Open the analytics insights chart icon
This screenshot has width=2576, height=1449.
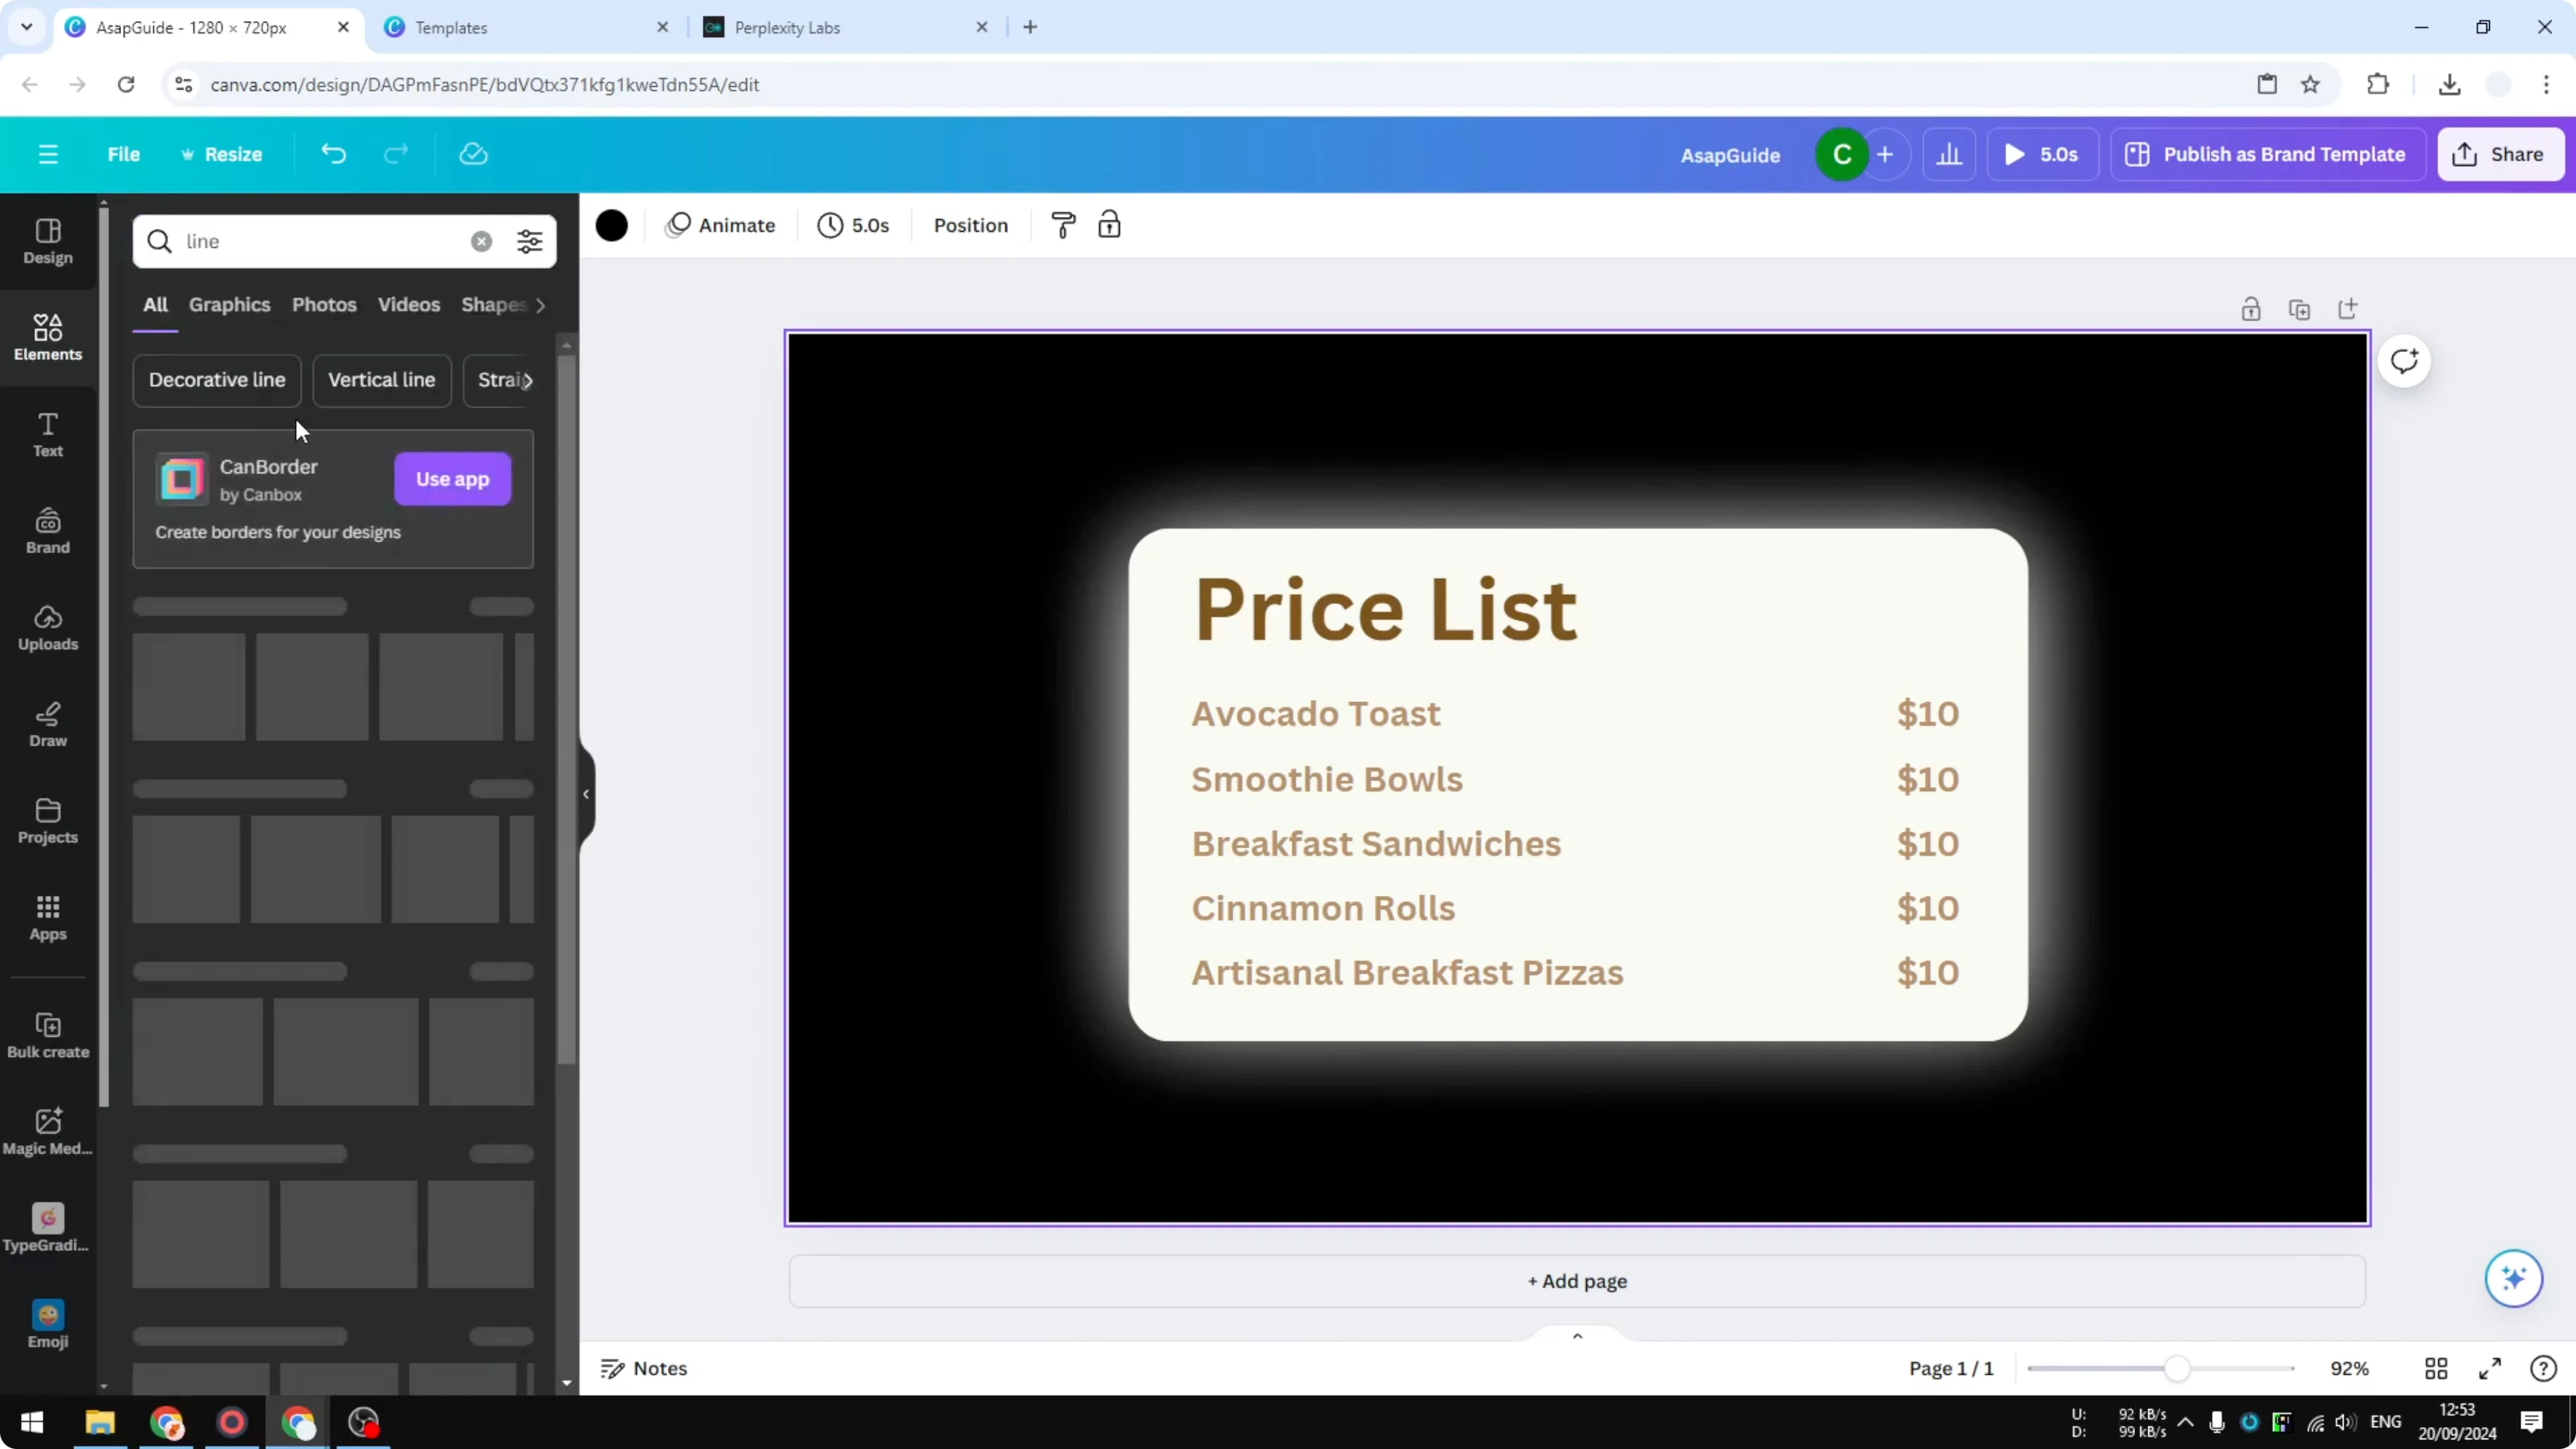click(1949, 154)
